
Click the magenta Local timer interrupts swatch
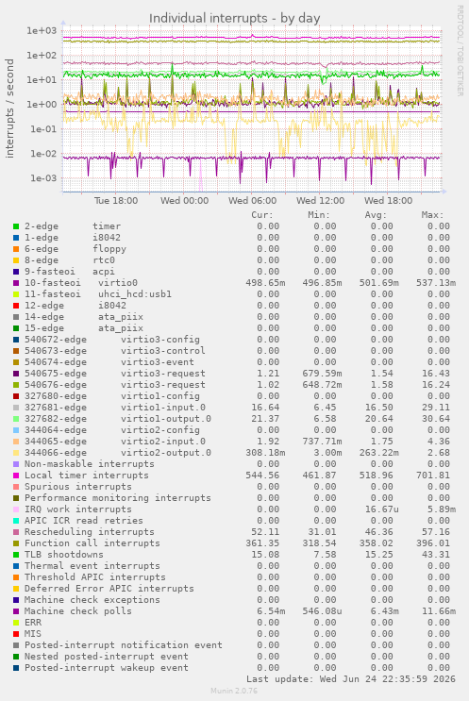16,476
